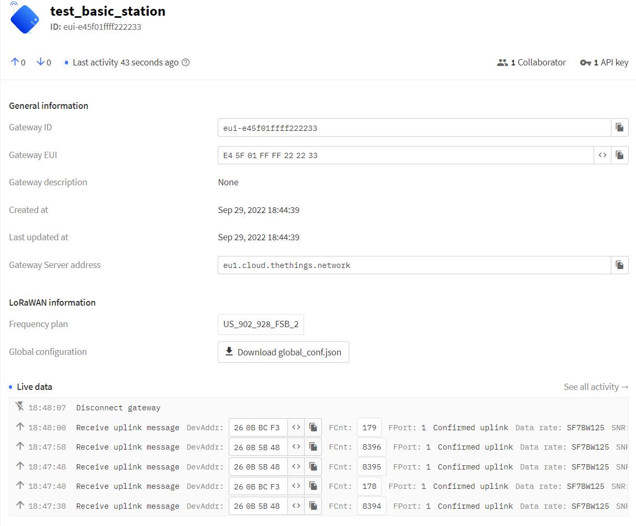Click the help icon beside Last activity

[185, 62]
